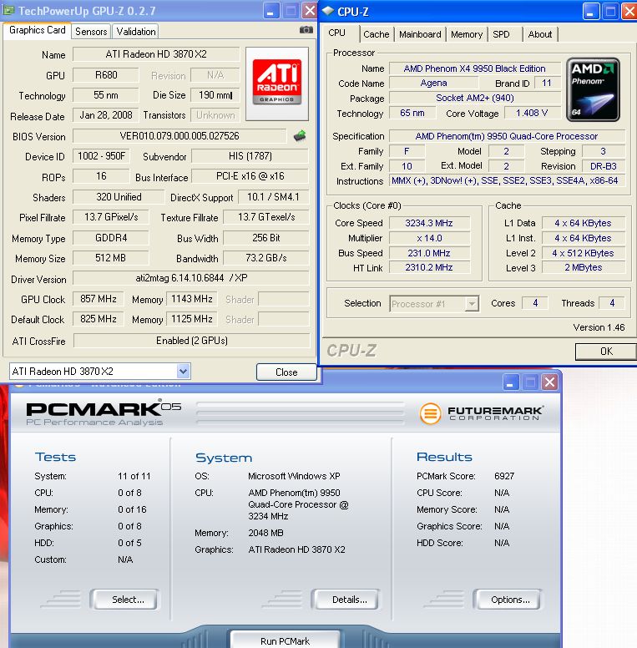Click the Subvendor value HIS (1787)
This screenshot has width=637, height=648.
pyautogui.click(x=250, y=156)
